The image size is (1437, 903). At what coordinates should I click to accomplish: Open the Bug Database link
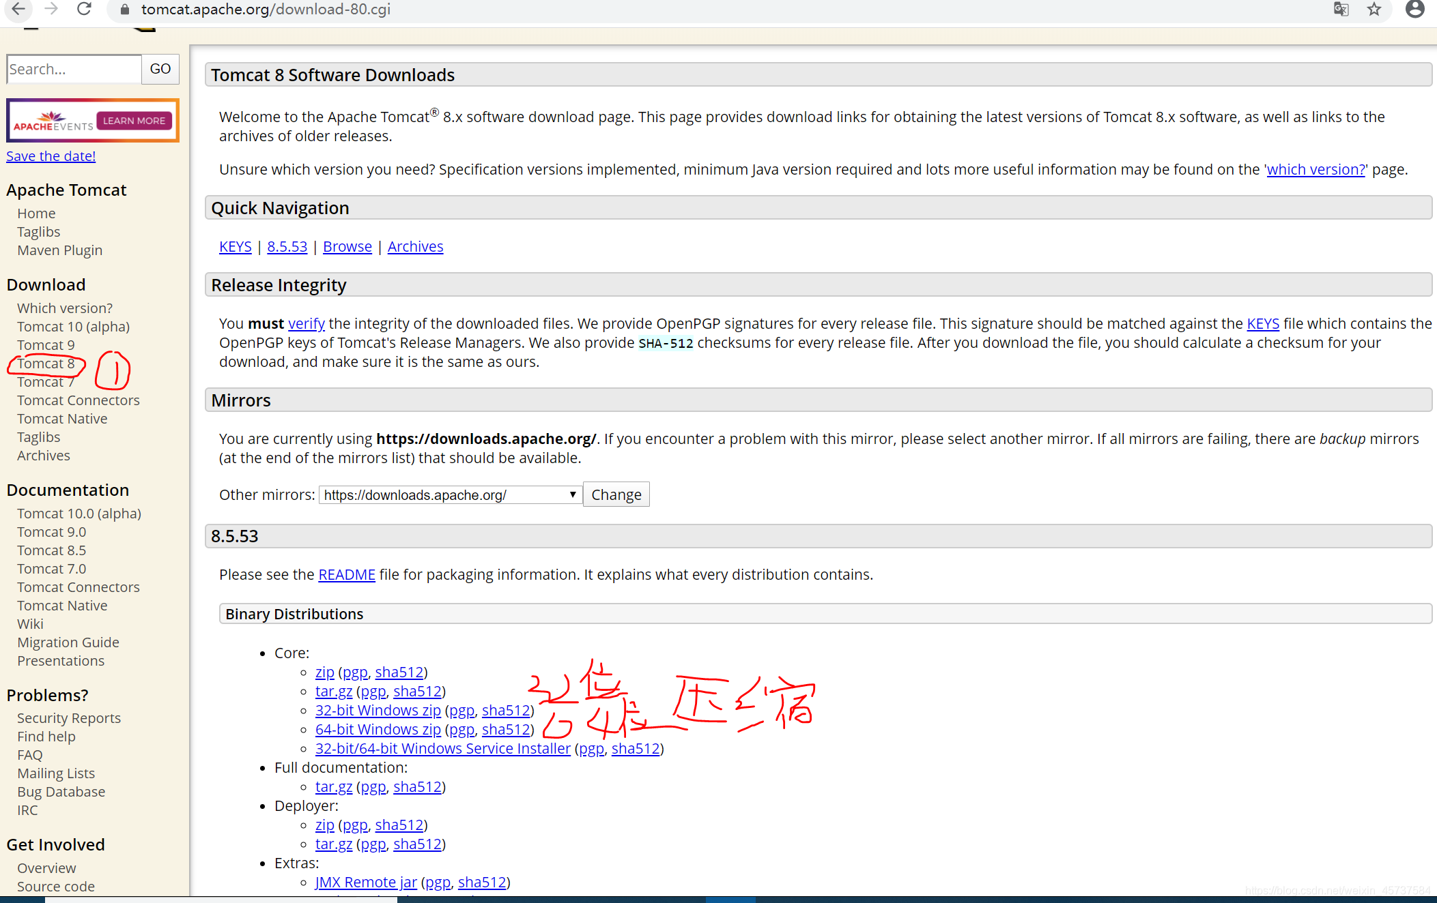click(61, 792)
